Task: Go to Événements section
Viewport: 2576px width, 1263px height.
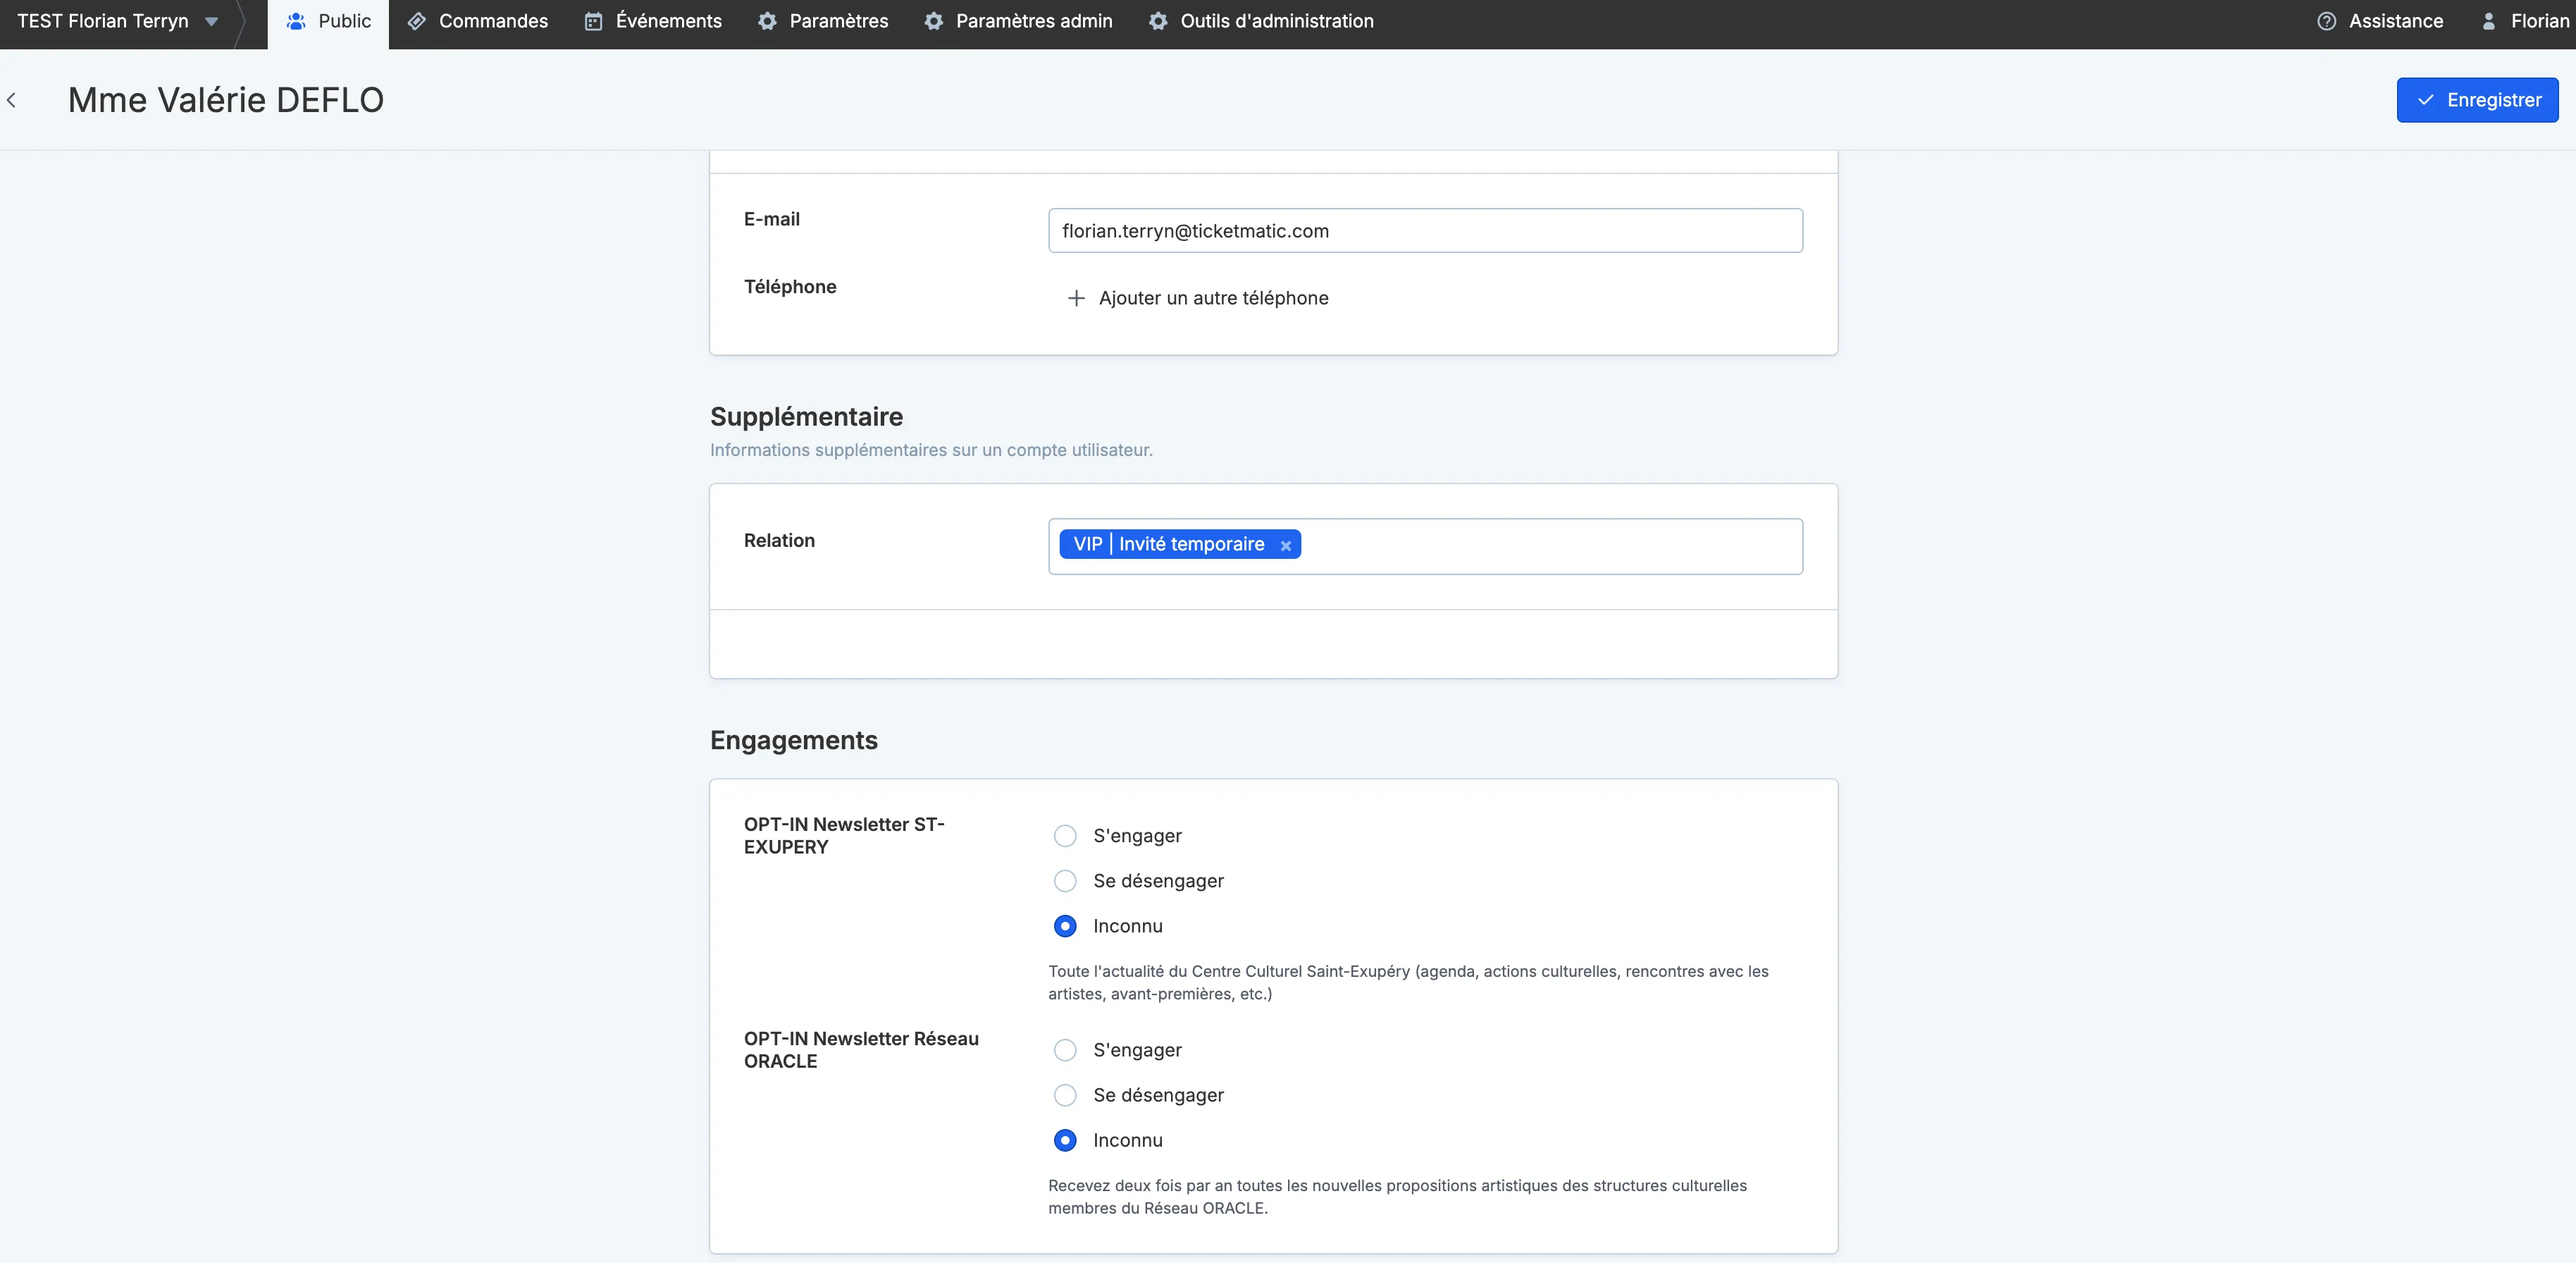Action: coord(653,21)
